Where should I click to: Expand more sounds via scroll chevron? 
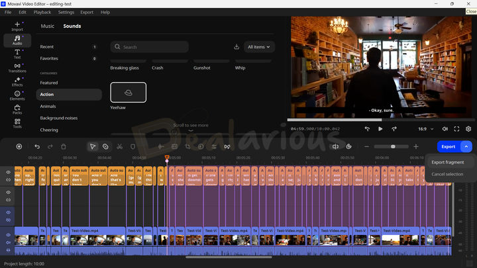[191, 130]
